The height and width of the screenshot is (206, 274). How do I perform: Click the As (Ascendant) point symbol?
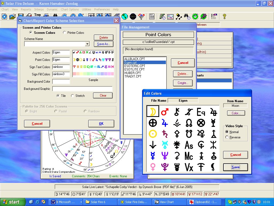point(189,145)
